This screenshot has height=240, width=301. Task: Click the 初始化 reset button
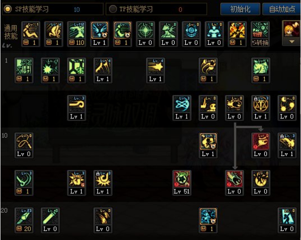[x=240, y=9]
